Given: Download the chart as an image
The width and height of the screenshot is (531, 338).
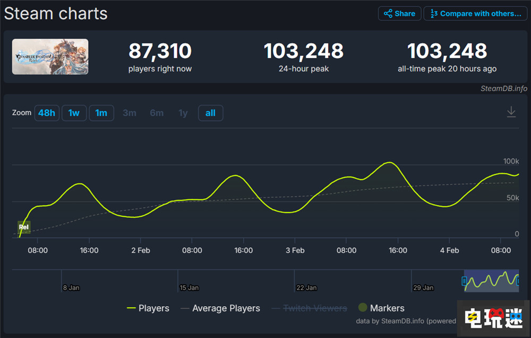Looking at the screenshot, I should [x=511, y=112].
